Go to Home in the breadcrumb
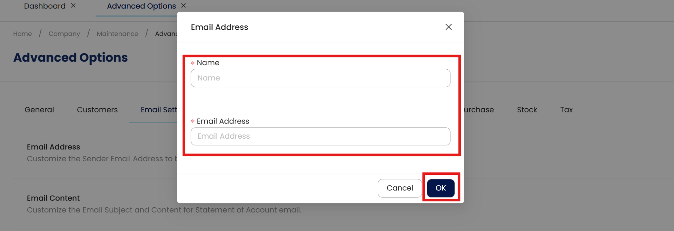This screenshot has height=231, width=674. (x=22, y=34)
